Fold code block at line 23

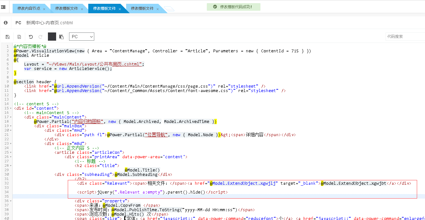pyautogui.click(x=11, y=144)
